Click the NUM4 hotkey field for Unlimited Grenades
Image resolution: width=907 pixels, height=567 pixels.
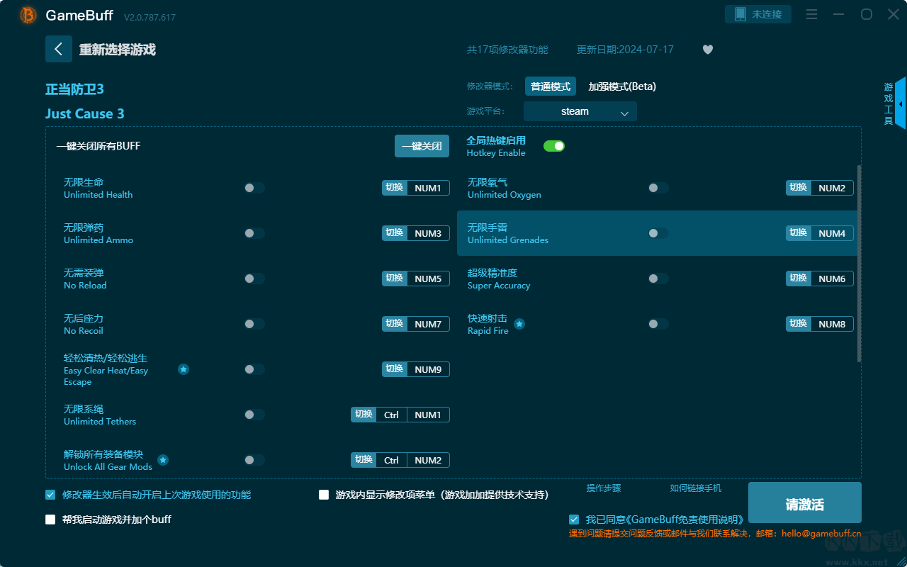pyautogui.click(x=832, y=233)
